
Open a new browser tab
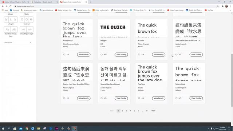(91, 2)
